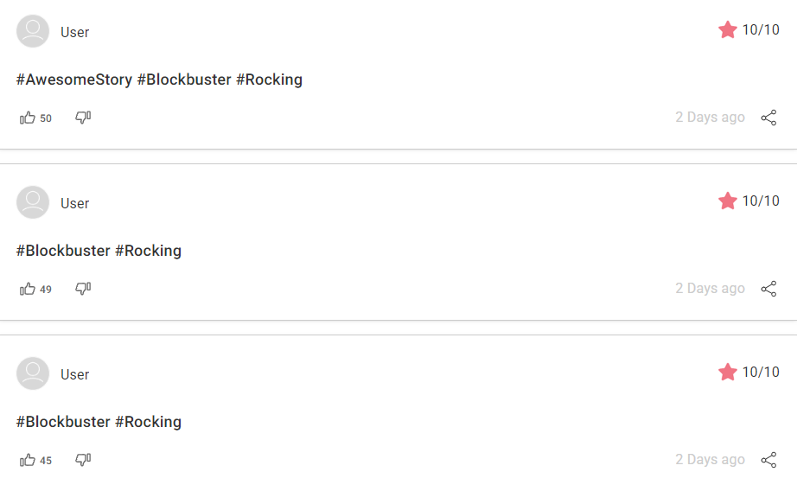Select the third review's 10/10 star rating
The width and height of the screenshot is (797, 491).
[749, 372]
